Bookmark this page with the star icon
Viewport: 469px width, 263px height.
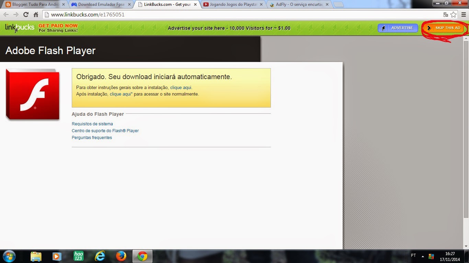coord(453,15)
